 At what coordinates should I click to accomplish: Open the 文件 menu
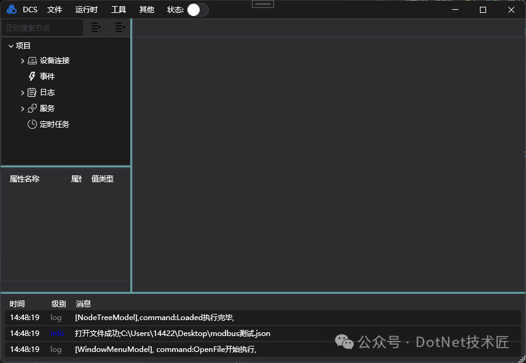pos(55,9)
